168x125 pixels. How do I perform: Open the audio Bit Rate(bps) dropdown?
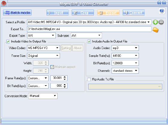(x=125, y=63)
